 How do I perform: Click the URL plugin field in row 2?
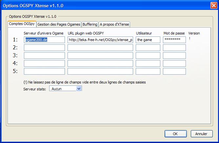[x=100, y=48]
